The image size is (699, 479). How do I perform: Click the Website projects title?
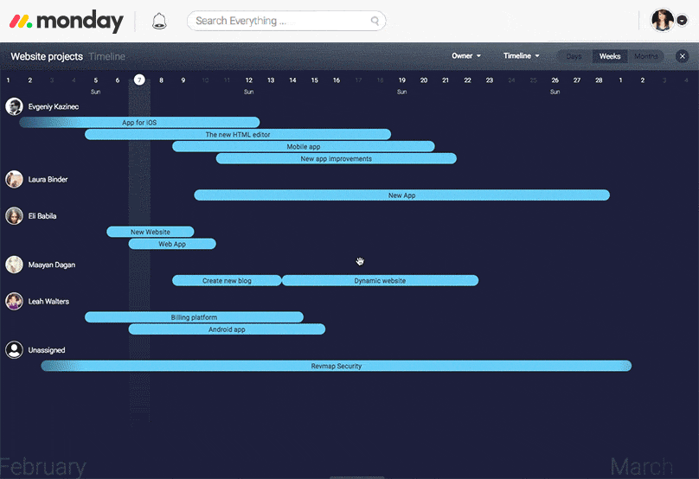pos(47,56)
